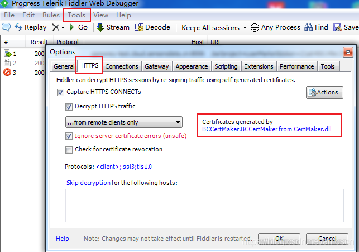Switch to the Appearance tab
The height and width of the screenshot is (252, 359).
click(192, 66)
